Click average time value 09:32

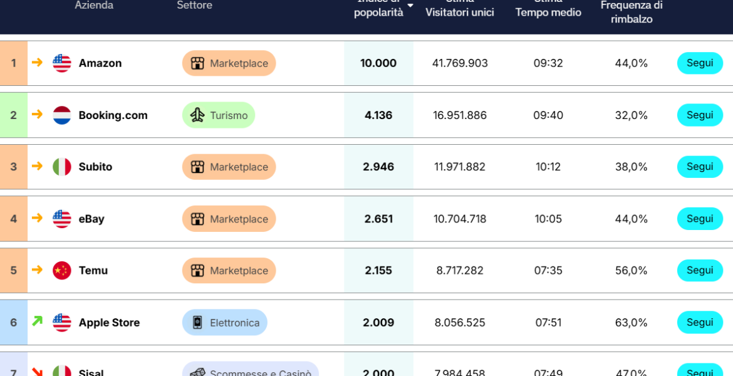(x=548, y=63)
